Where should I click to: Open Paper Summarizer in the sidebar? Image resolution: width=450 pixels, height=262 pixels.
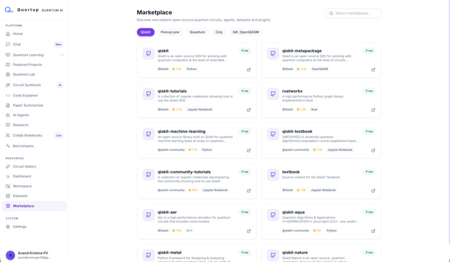pos(35,105)
